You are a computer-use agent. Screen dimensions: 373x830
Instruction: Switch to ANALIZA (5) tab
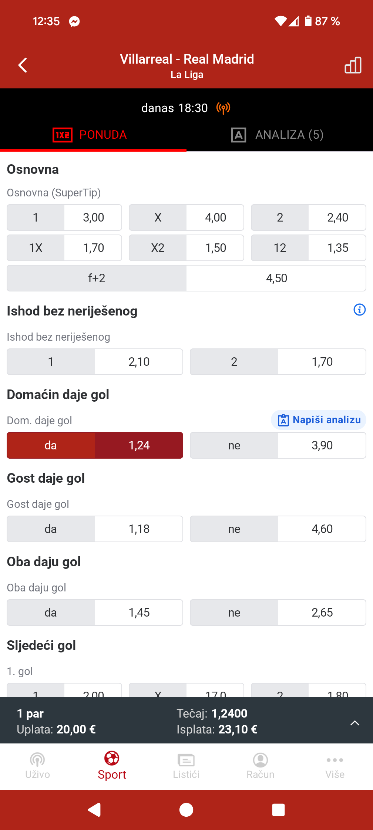coord(278,135)
